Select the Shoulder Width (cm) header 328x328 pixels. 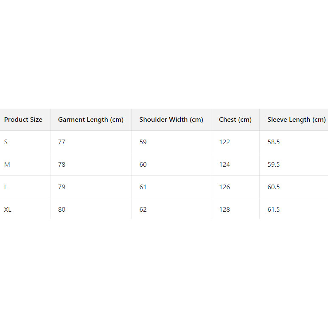171,120
